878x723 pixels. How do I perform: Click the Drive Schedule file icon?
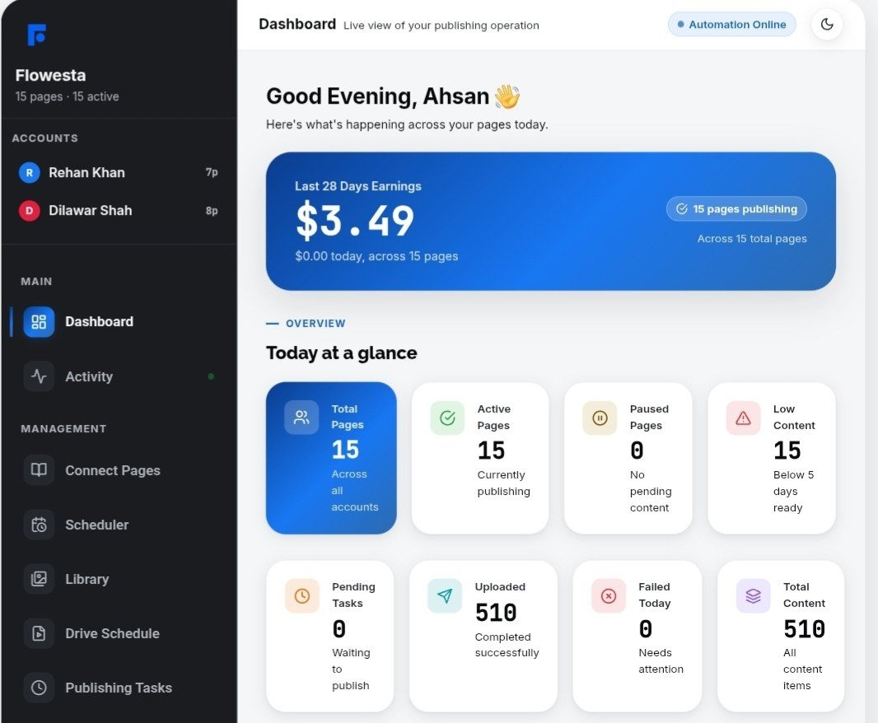pos(39,633)
